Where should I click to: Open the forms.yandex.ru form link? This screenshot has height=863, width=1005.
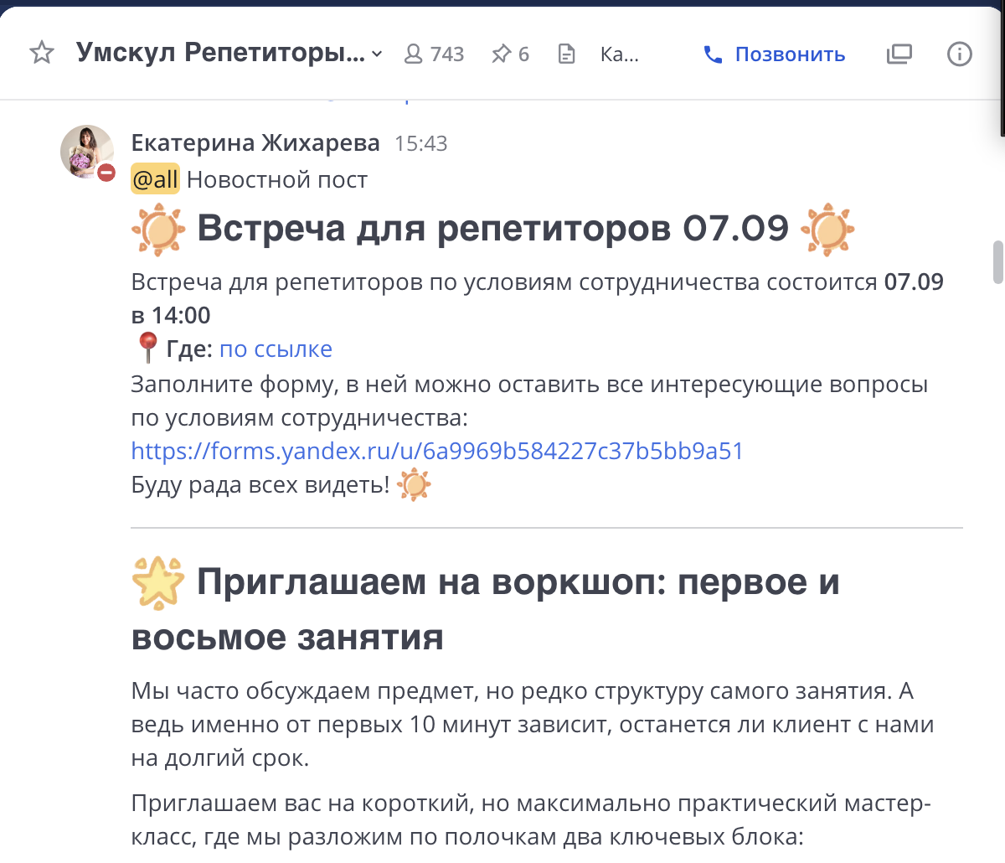click(437, 451)
